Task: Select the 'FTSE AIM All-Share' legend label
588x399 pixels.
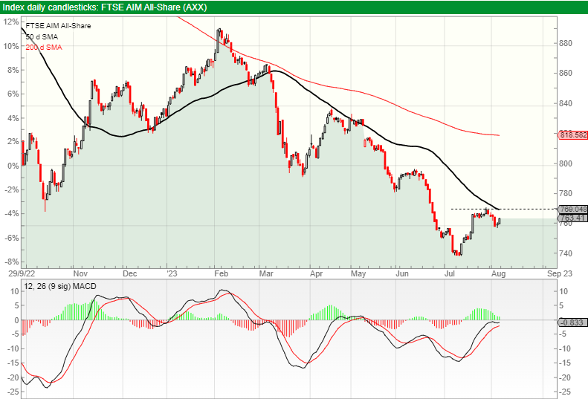Action: (x=58, y=26)
